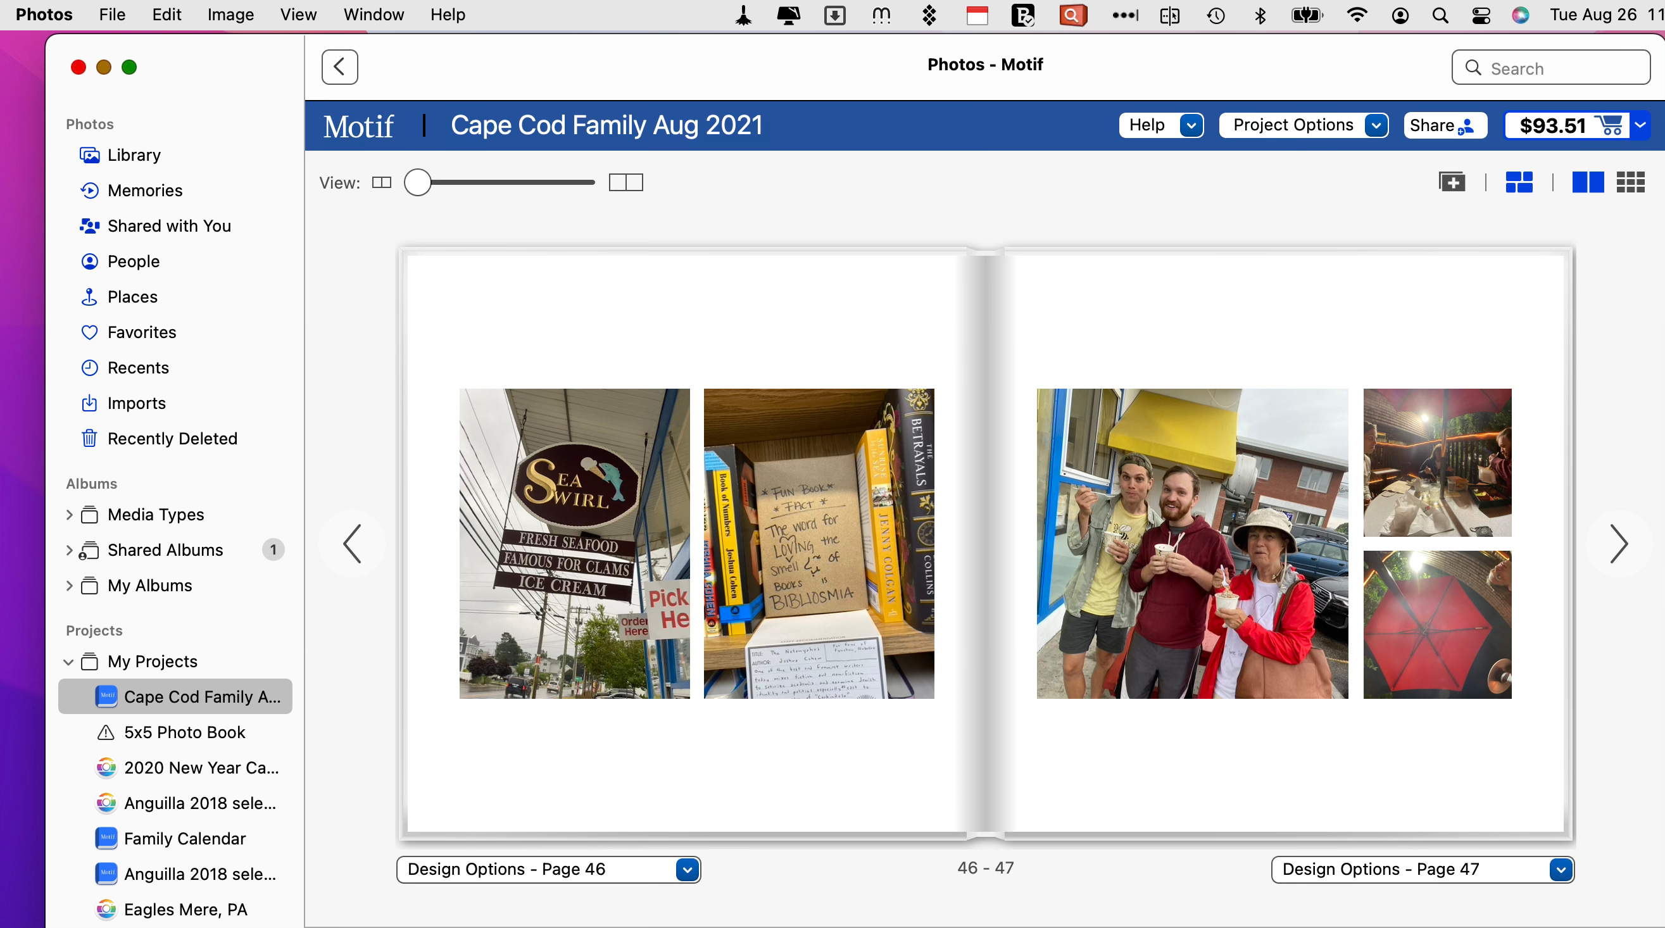This screenshot has width=1665, height=928.
Task: Select the Sea Swirl sign photo
Action: click(574, 543)
